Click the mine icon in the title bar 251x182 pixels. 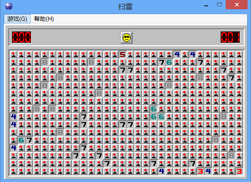pos(9,6)
